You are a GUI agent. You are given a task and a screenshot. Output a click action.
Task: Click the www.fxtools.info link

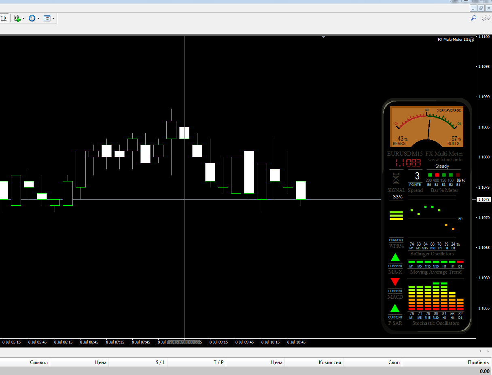(x=445, y=160)
